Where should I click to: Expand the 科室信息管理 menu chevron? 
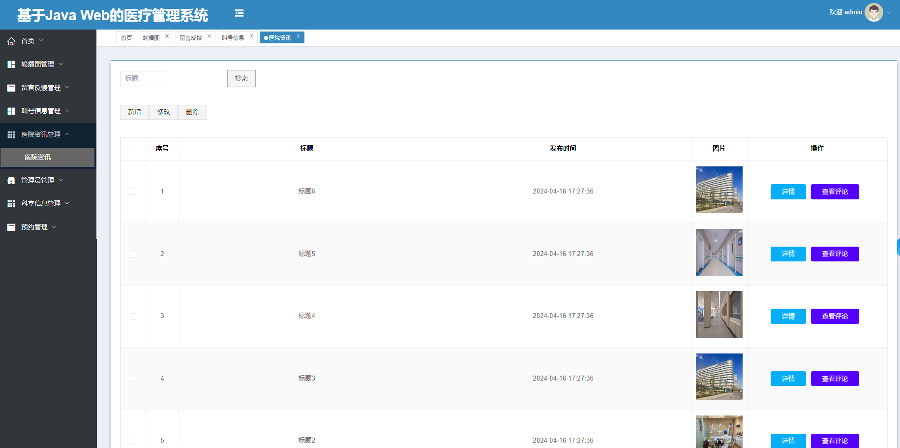tap(67, 203)
